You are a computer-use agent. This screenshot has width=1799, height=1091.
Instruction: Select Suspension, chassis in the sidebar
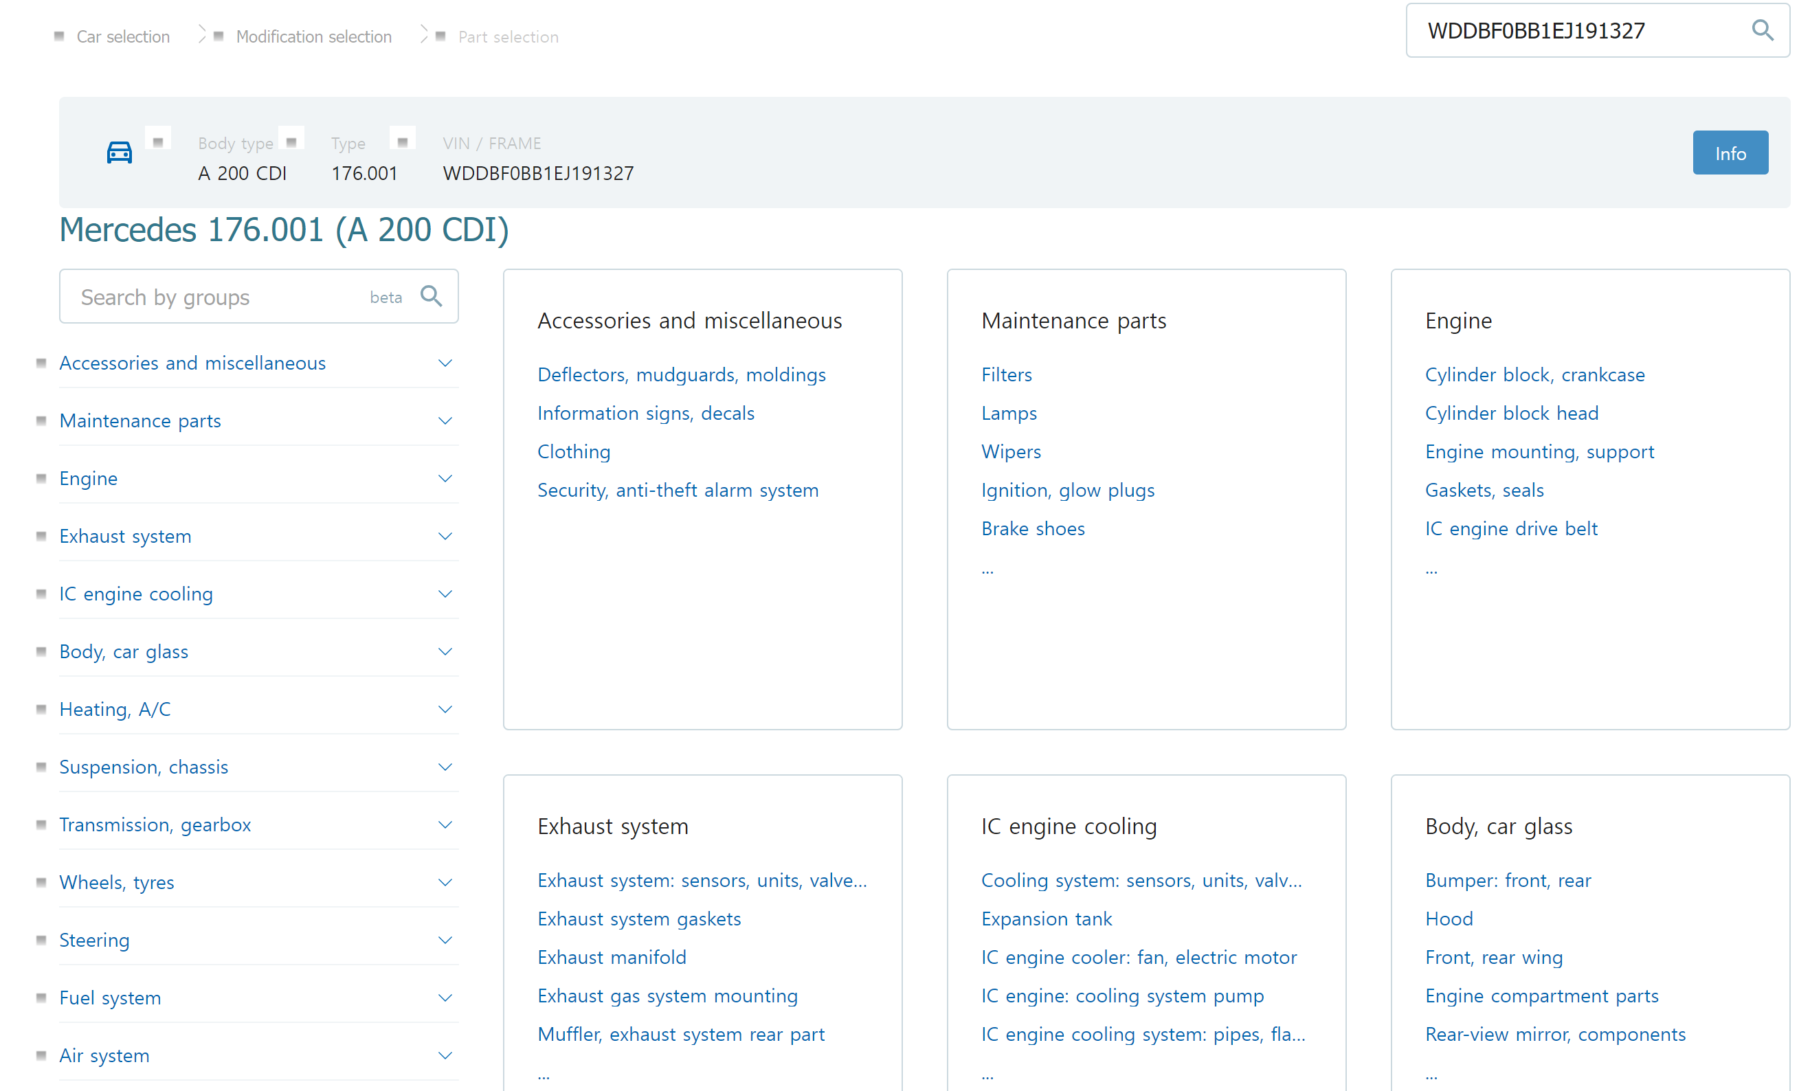(x=144, y=767)
